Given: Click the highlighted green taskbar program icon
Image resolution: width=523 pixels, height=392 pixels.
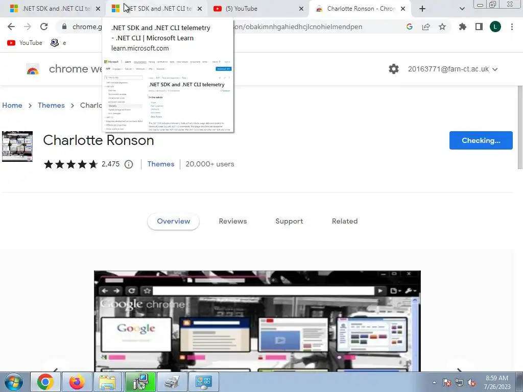Looking at the screenshot, I should tap(140, 382).
